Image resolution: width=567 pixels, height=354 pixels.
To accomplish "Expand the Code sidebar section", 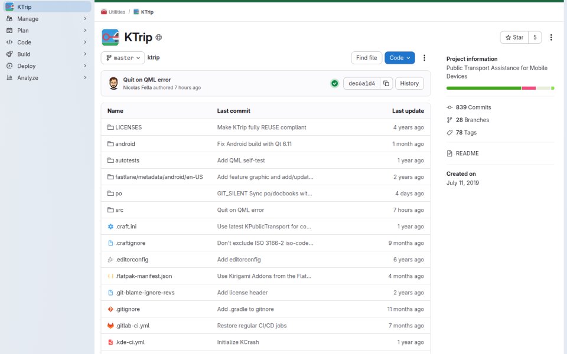I will pos(47,42).
